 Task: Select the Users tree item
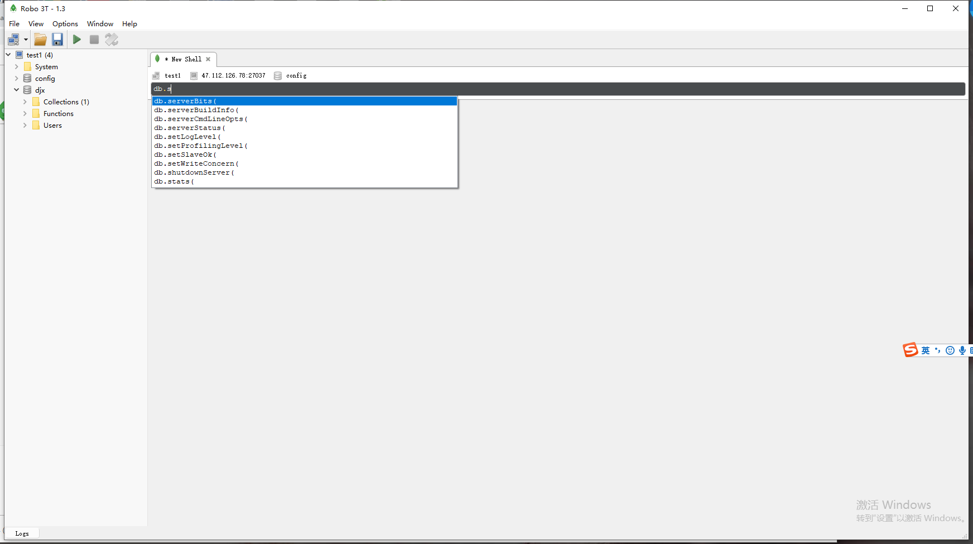(x=52, y=126)
